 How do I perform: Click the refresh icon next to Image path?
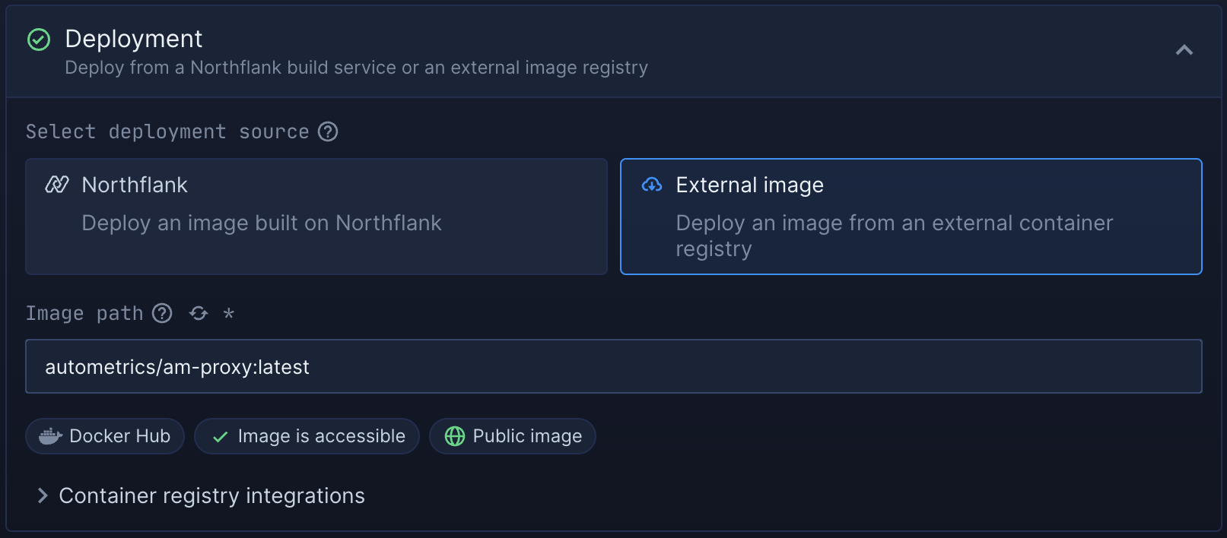(x=198, y=313)
